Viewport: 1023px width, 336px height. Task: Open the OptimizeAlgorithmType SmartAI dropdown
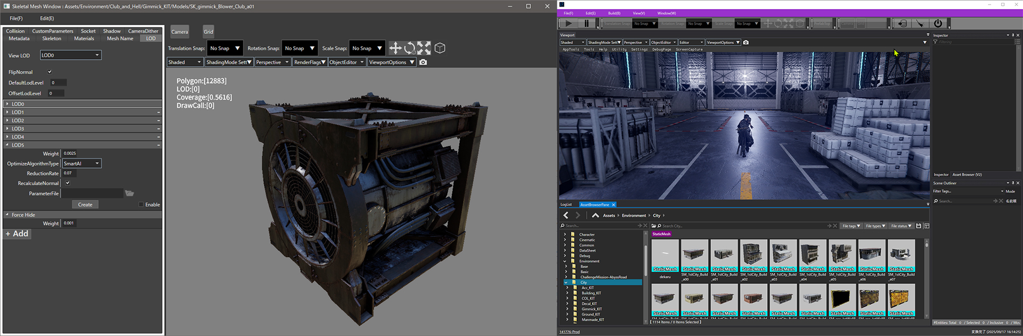pos(81,163)
